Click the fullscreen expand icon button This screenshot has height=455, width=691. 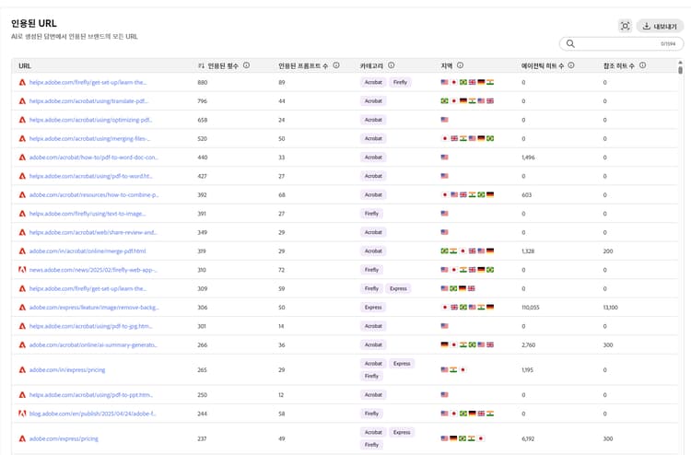coord(626,26)
